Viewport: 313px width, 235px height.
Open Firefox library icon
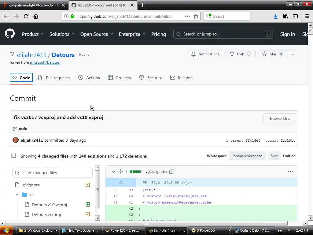pos(285,16)
